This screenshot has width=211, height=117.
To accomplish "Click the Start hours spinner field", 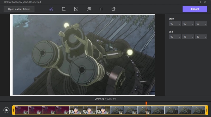I will (x=174, y=24).
